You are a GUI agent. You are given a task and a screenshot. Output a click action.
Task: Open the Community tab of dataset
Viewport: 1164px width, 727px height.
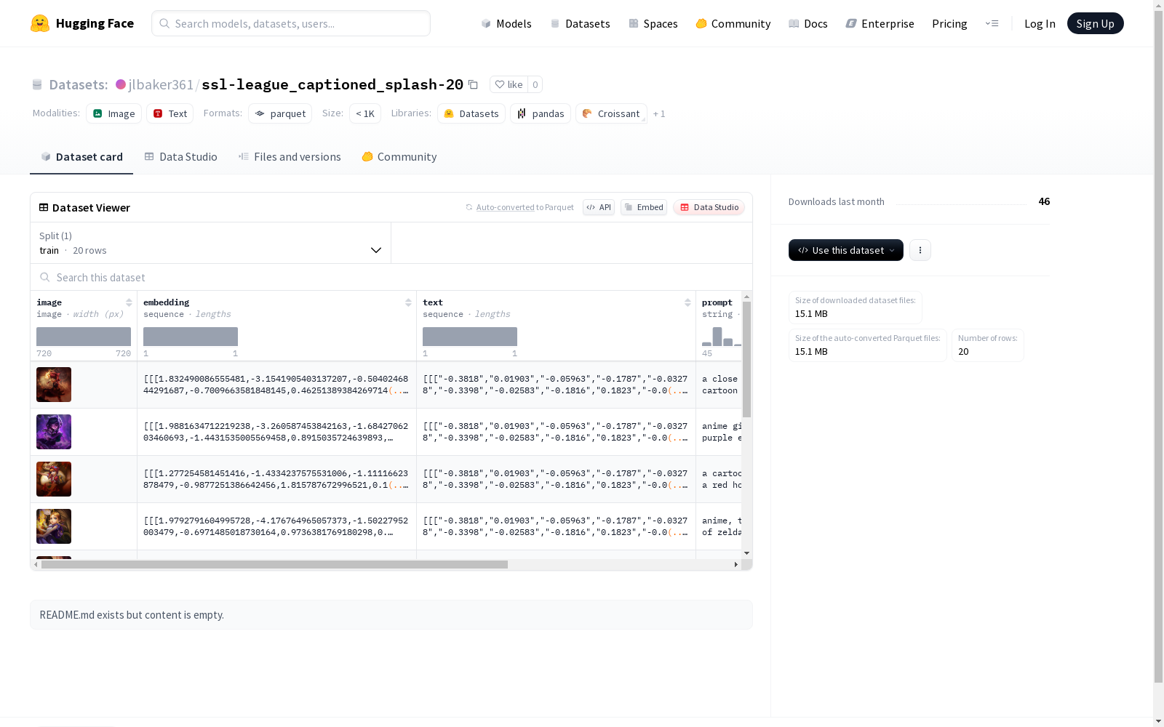point(399,157)
